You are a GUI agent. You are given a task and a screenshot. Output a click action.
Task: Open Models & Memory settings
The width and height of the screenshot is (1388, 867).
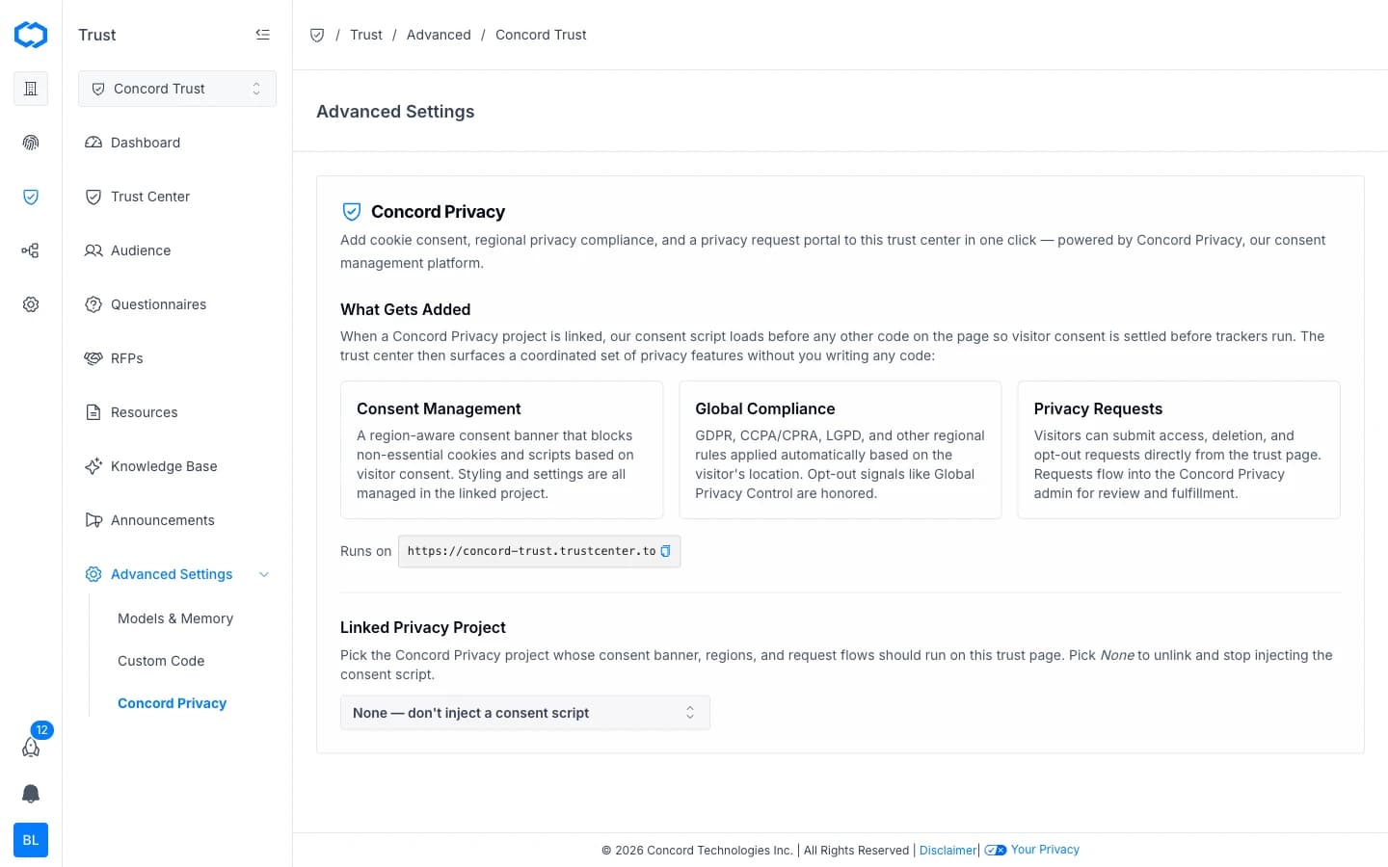pyautogui.click(x=175, y=618)
